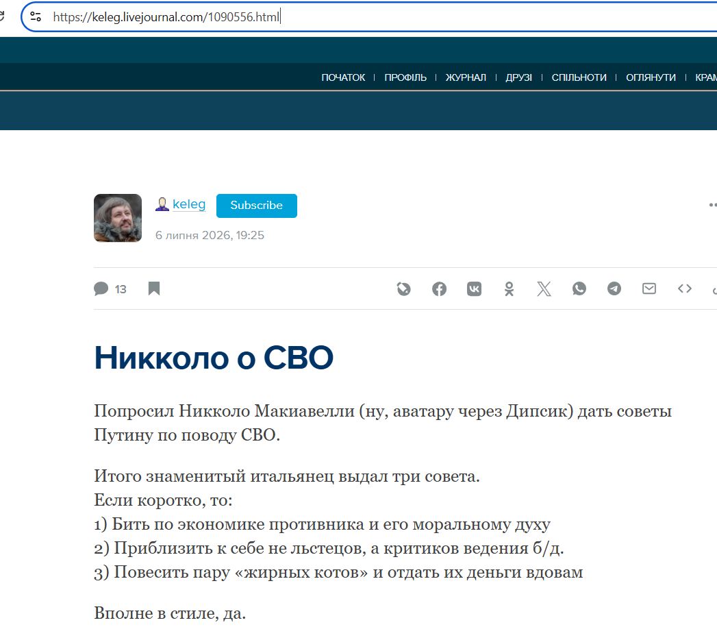Share via the LiveJournal repost icon
717x640 pixels.
pos(404,288)
